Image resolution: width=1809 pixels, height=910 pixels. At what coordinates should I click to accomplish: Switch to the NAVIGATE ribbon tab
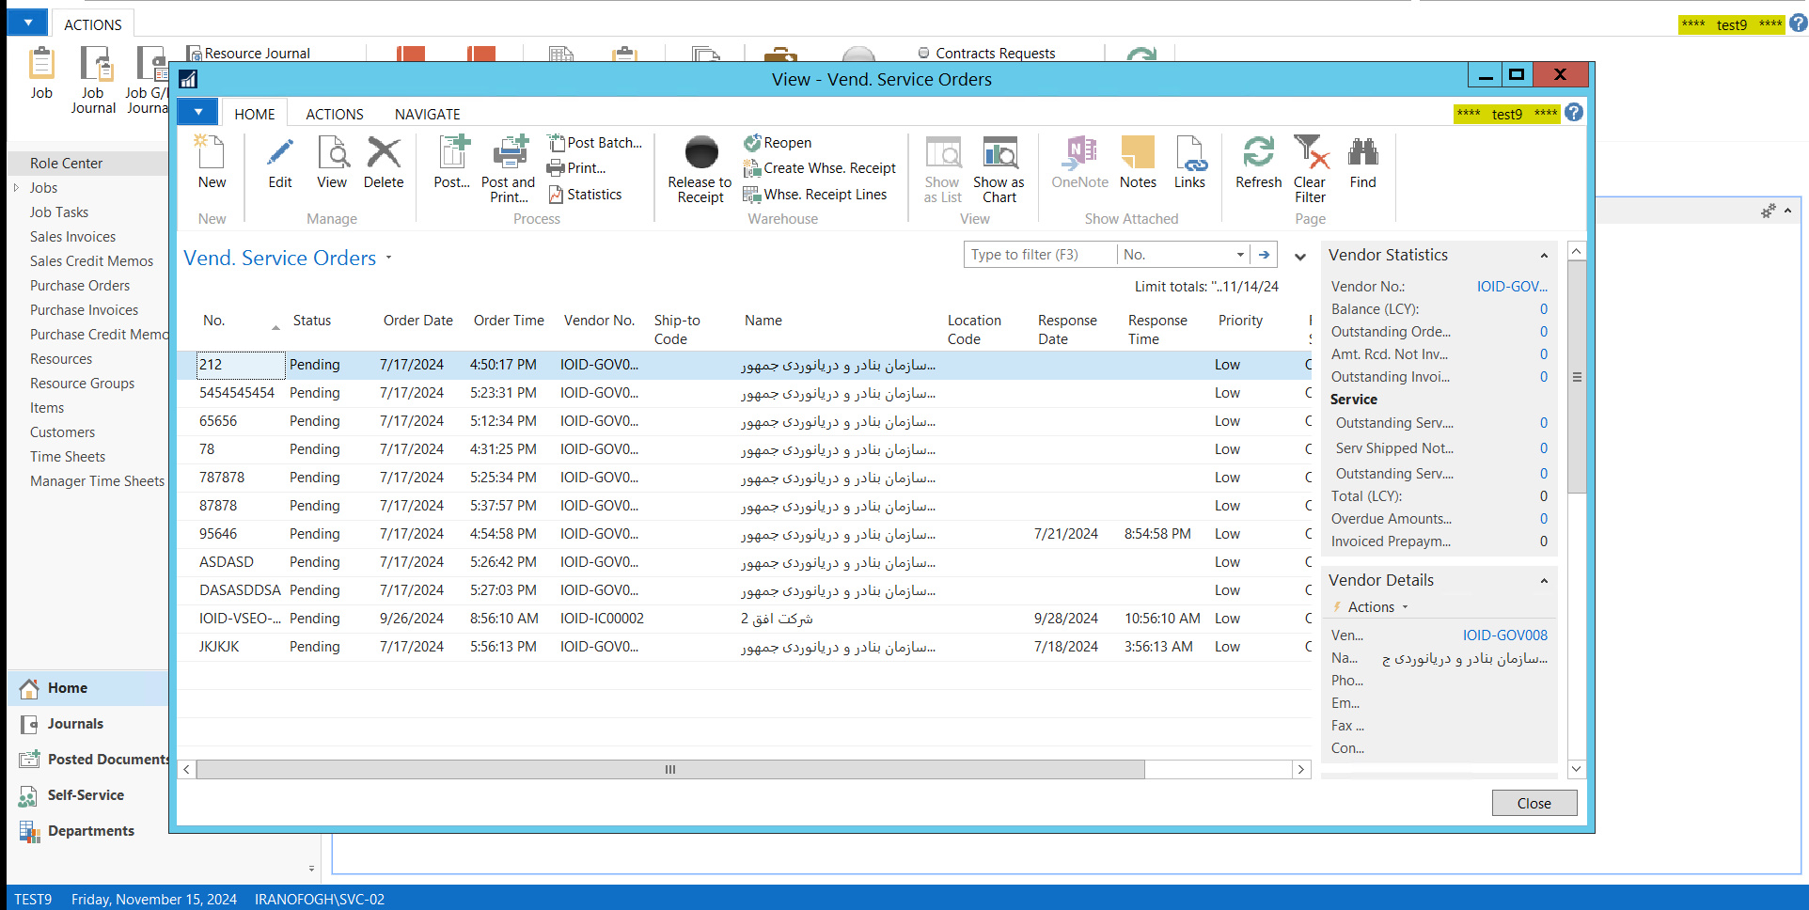click(428, 114)
